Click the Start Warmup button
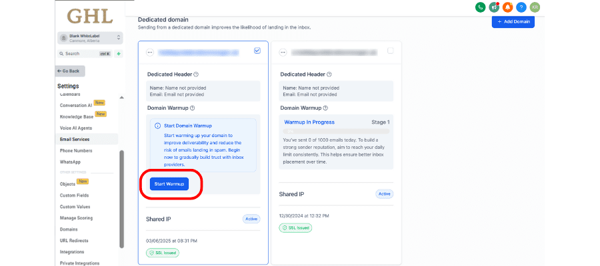This screenshot has height=266, width=600. [169, 184]
